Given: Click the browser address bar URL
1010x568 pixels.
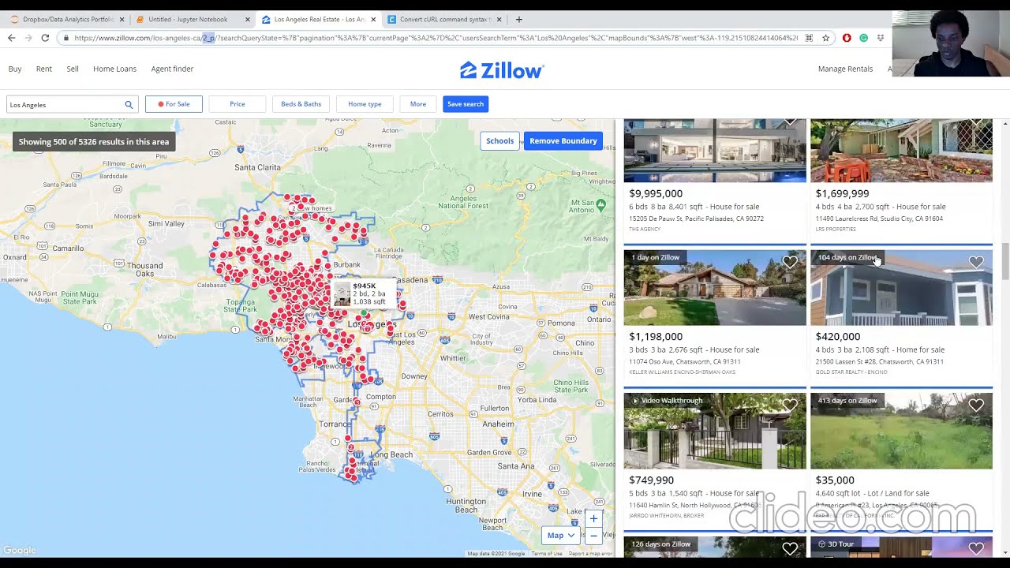Looking at the screenshot, I should pyautogui.click(x=434, y=38).
